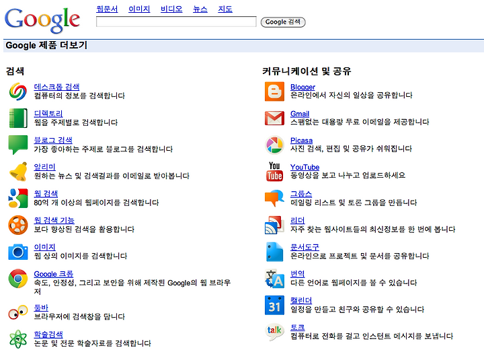Screen dimensions: 484x350
Task: Open the 웹 검색 link
Action: [x=46, y=194]
